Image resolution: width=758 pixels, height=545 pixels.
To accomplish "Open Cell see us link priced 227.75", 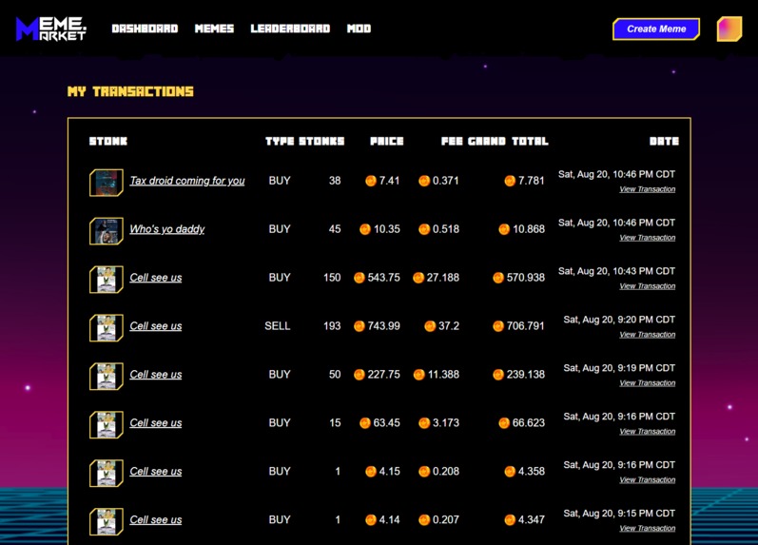I will (156, 375).
